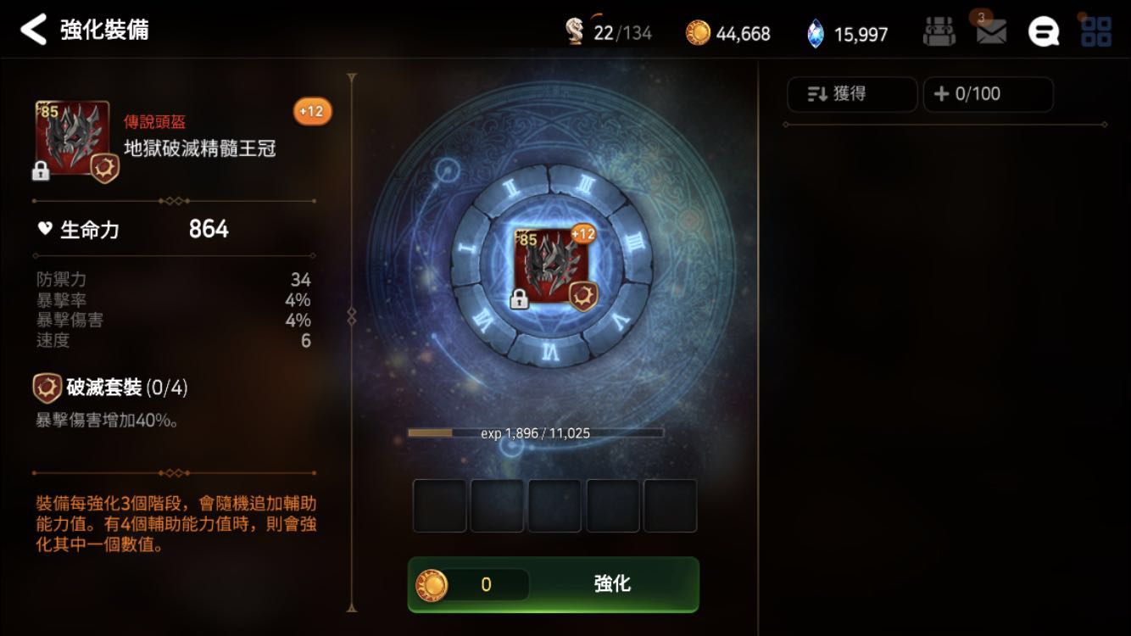The height and width of the screenshot is (636, 1131).
Task: Tap the blue crystal currency icon
Action: pyautogui.click(x=815, y=34)
